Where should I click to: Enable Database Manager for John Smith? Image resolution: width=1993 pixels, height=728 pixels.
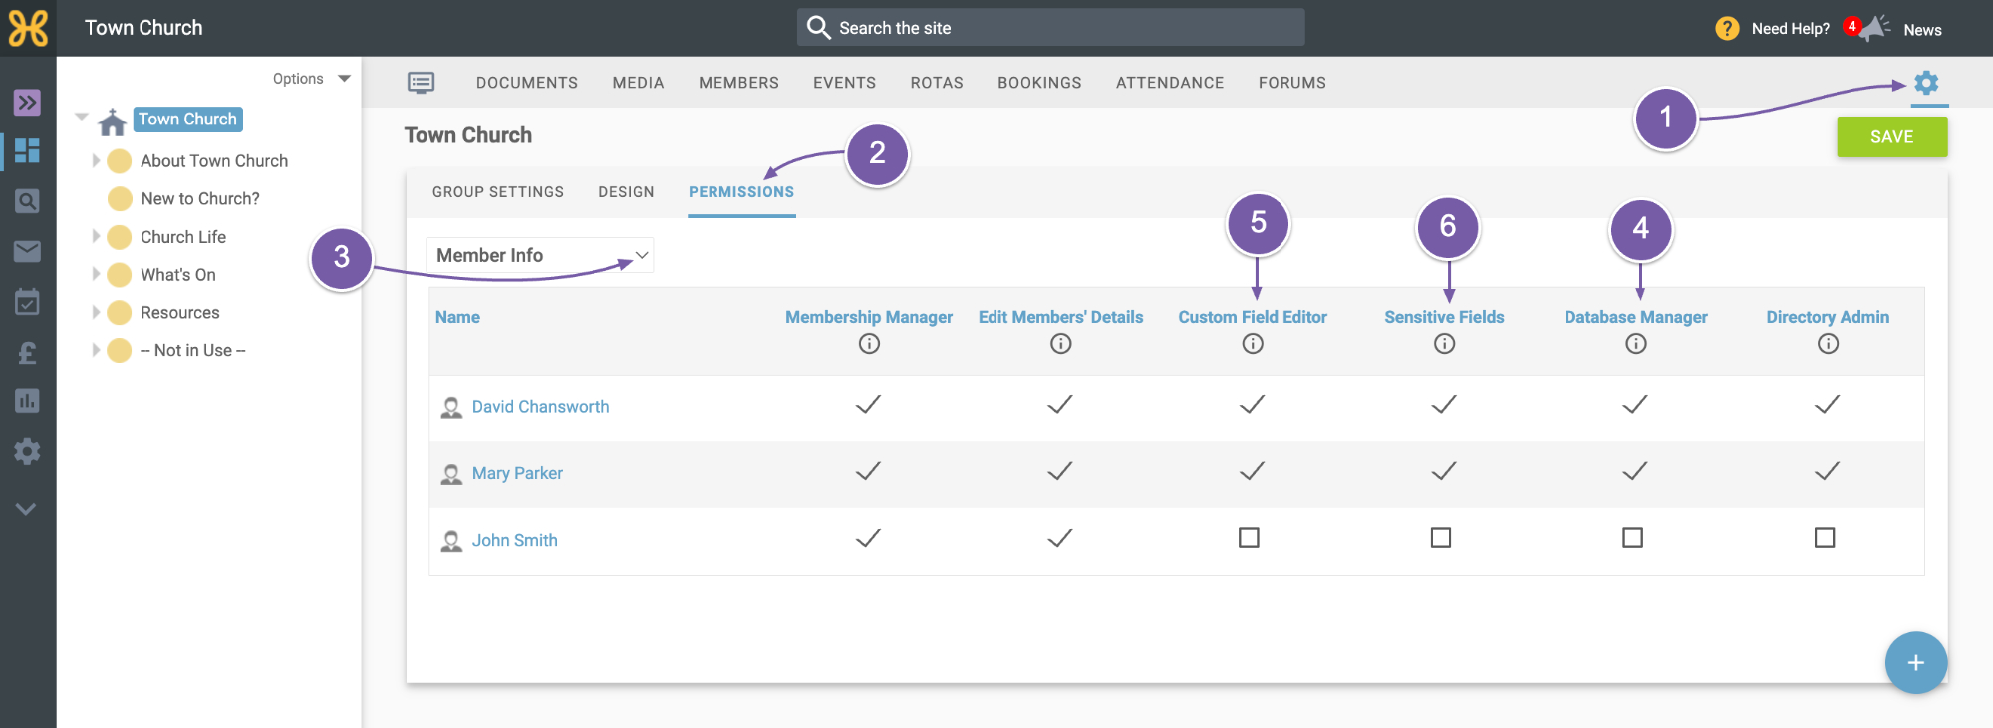click(x=1632, y=538)
